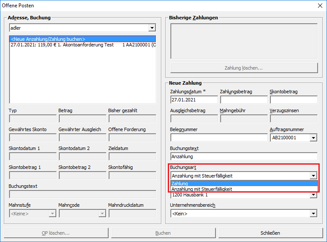This screenshot has height=242, width=327.
Task: Open the Auftragsnummer dropdown AB2100001
Action: coord(313,138)
